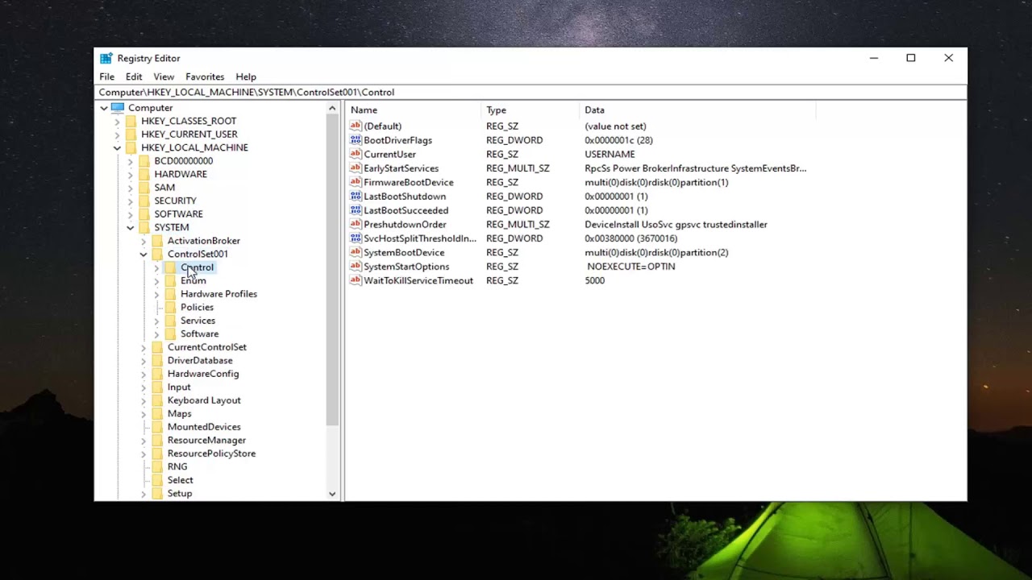This screenshot has height=580, width=1032.
Task: Click the PreshutdownOrder value icon
Action: (x=356, y=225)
